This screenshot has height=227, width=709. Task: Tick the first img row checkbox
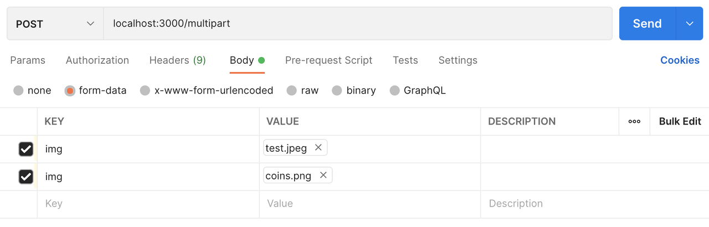click(x=26, y=149)
